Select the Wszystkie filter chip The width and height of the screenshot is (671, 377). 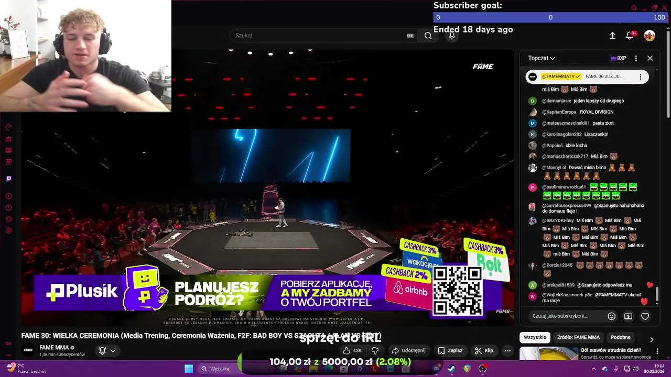(535, 337)
